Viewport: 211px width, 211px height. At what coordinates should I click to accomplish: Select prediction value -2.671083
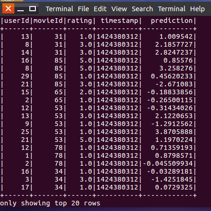(x=174, y=84)
